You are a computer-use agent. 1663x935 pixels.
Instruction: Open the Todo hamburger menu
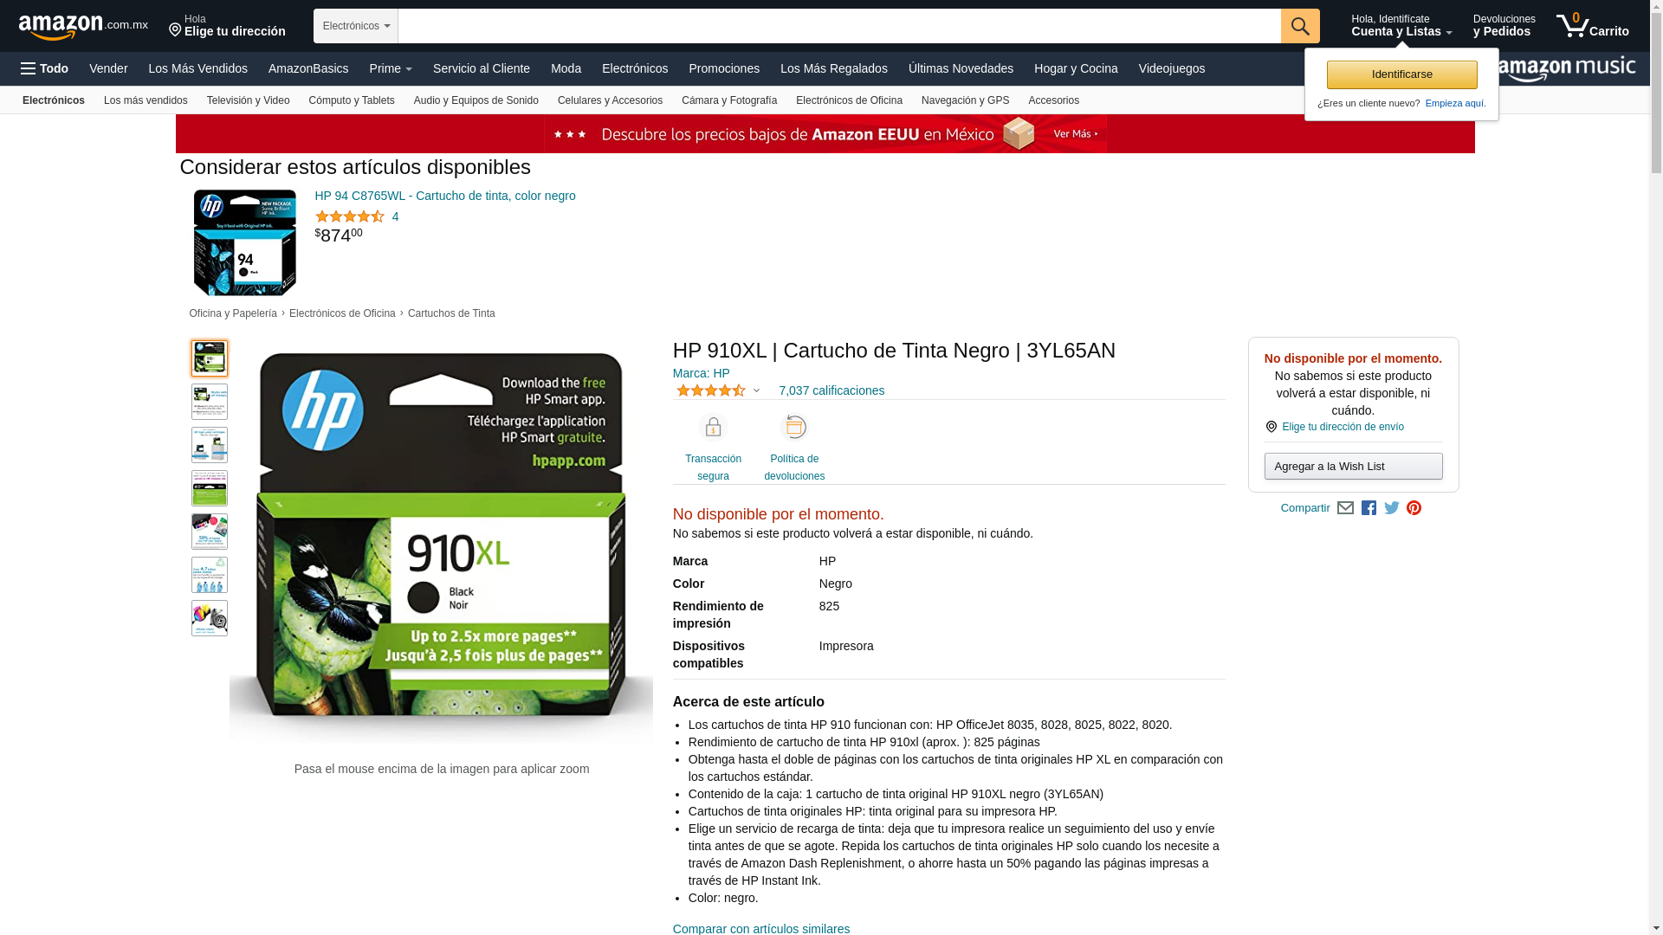[x=44, y=68]
